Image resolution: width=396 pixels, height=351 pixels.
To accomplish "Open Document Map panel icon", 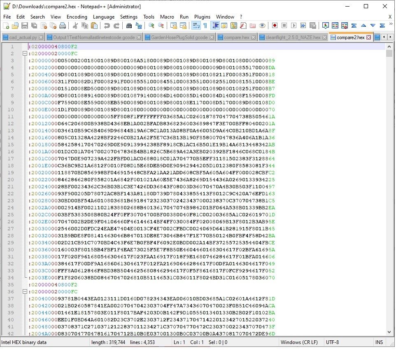I will coord(234,26).
